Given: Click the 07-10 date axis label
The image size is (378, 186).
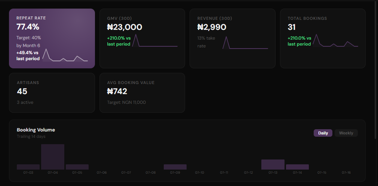Looking at the screenshot, I should click(199, 173).
